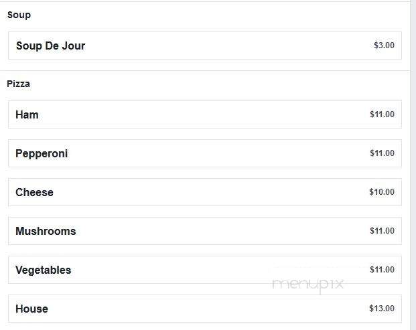Image resolution: width=416 pixels, height=330 pixels.
Task: Click the Pizza section heading
Action: pyautogui.click(x=18, y=84)
